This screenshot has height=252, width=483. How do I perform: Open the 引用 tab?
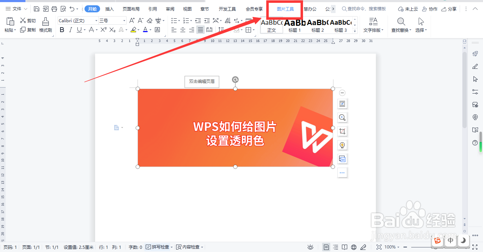click(153, 9)
